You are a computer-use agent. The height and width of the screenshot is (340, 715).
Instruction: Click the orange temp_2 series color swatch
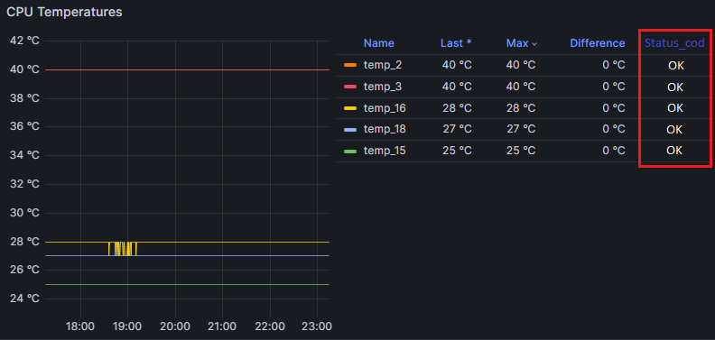pyautogui.click(x=350, y=65)
